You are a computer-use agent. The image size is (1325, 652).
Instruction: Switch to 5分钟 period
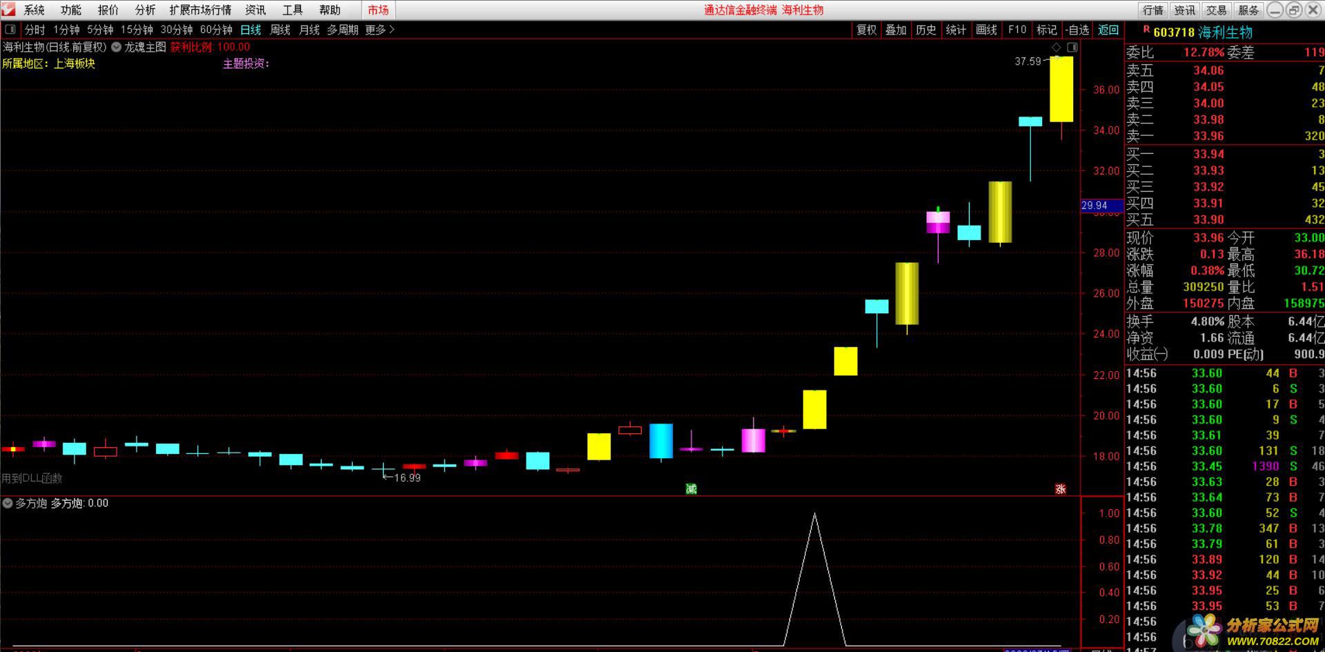pyautogui.click(x=100, y=30)
